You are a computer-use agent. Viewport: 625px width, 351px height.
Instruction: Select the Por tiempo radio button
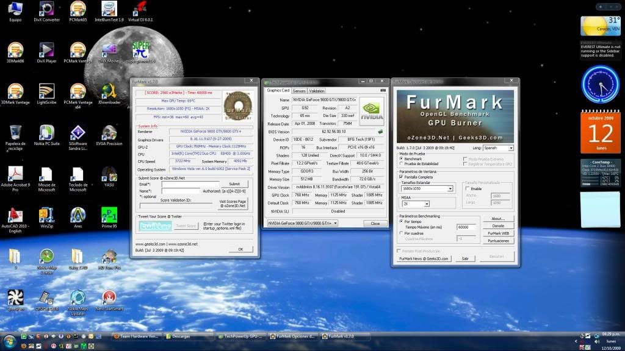point(402,221)
